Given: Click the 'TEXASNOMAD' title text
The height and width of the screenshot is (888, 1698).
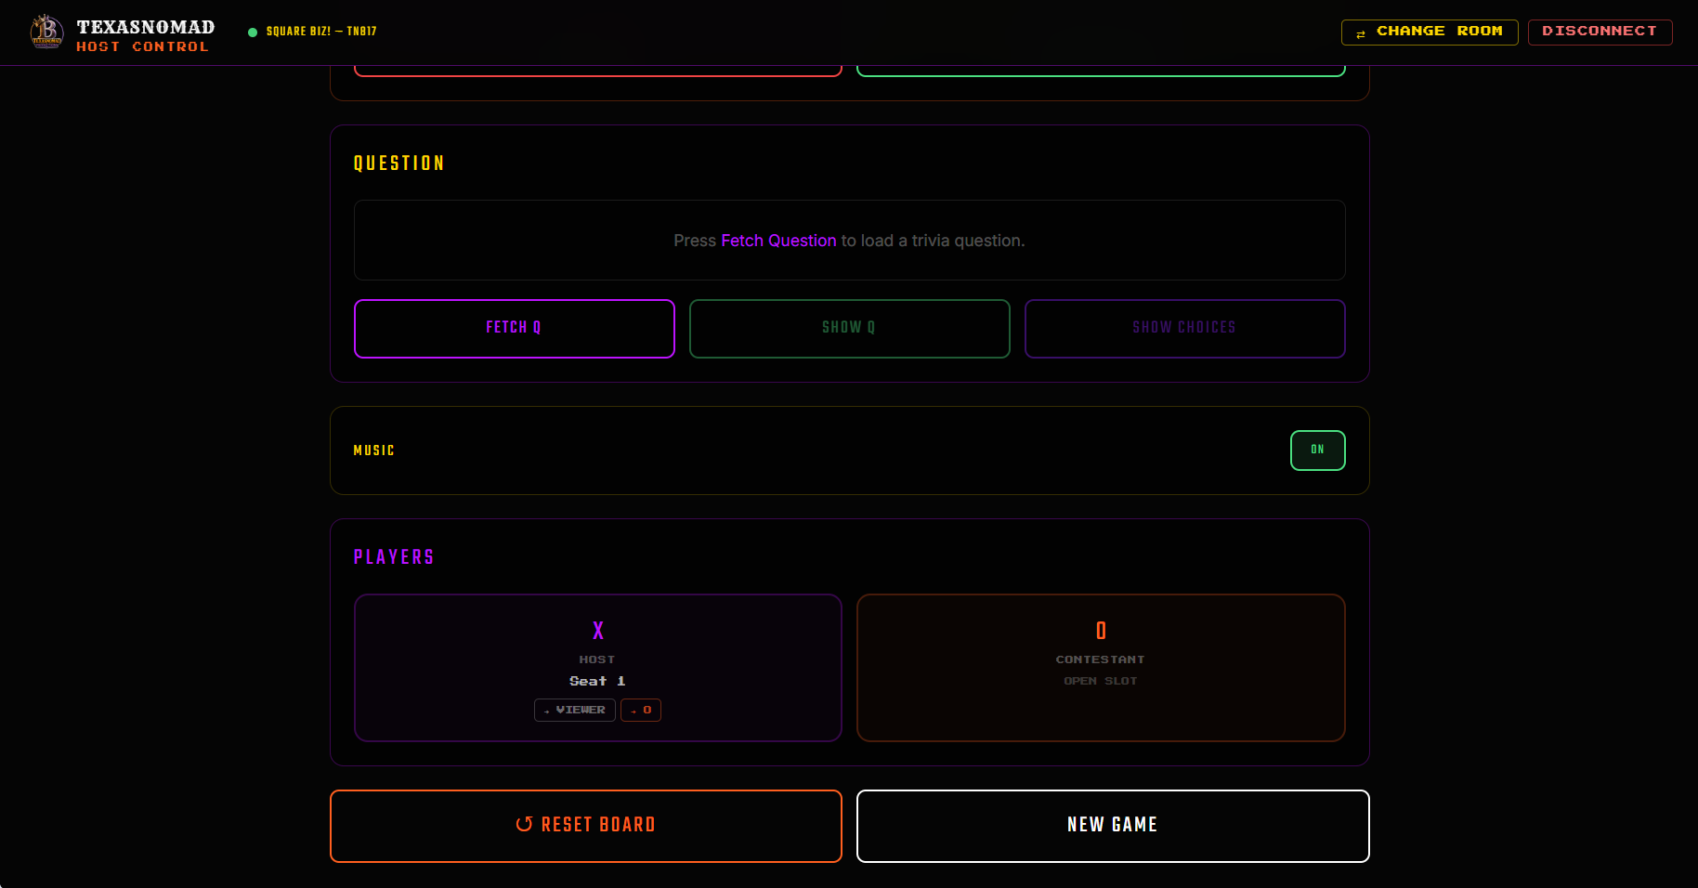Looking at the screenshot, I should [146, 27].
